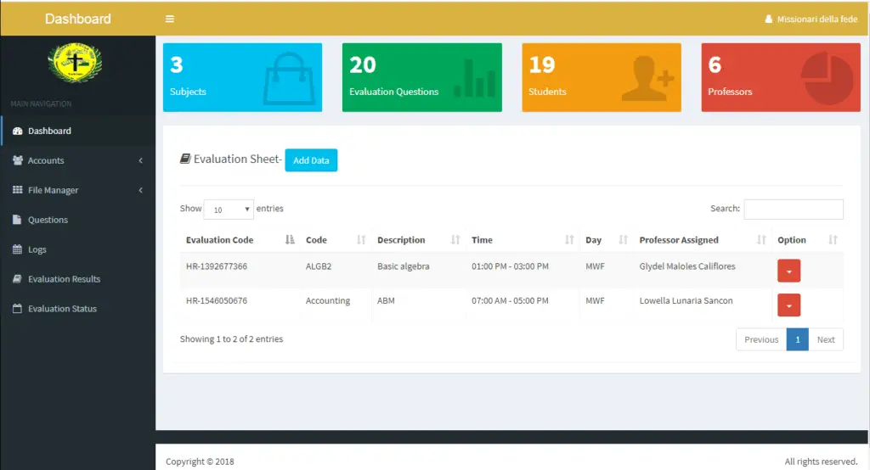Image resolution: width=870 pixels, height=470 pixels.
Task: Click the Add Data button
Action: (x=311, y=160)
